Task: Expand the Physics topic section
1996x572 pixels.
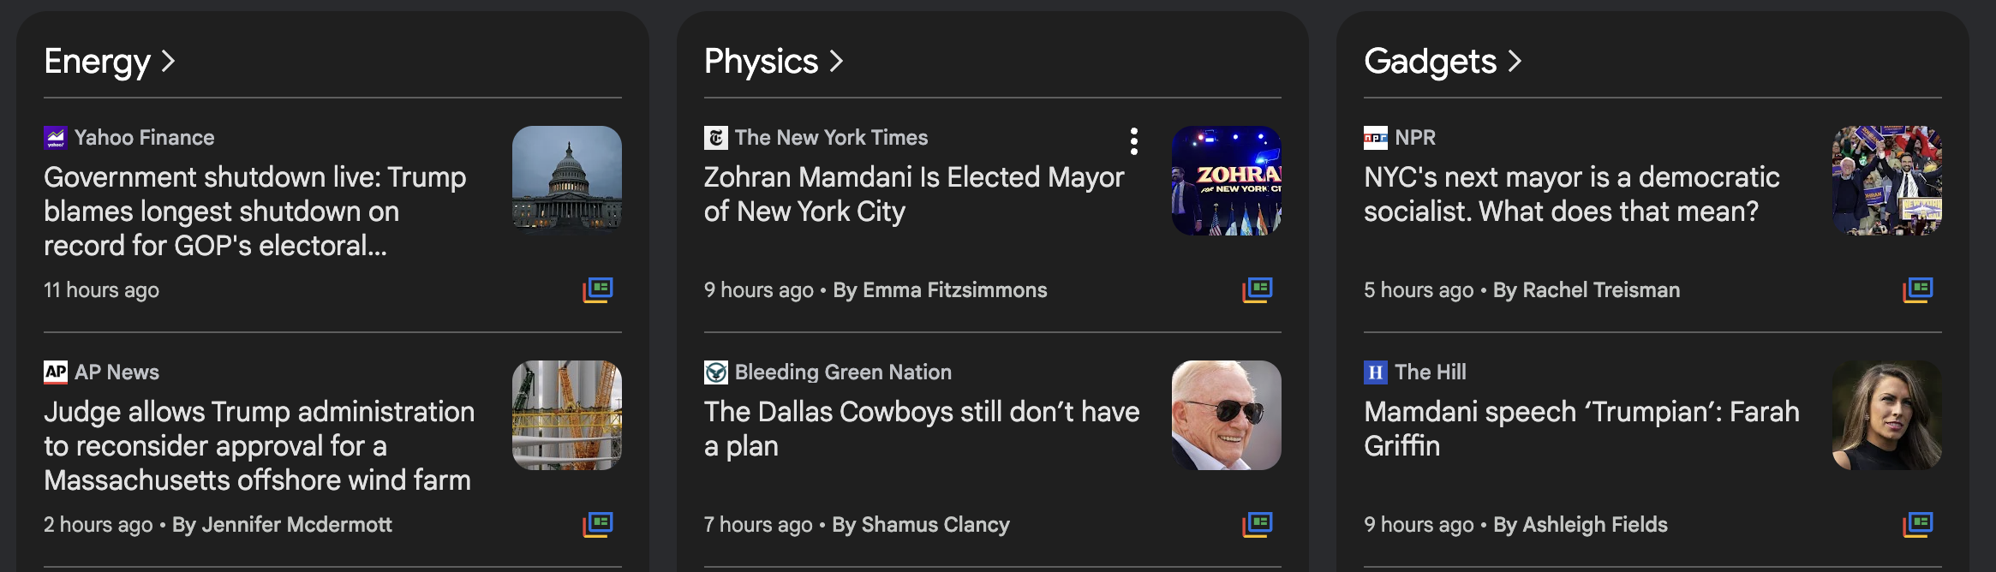Action: click(774, 62)
